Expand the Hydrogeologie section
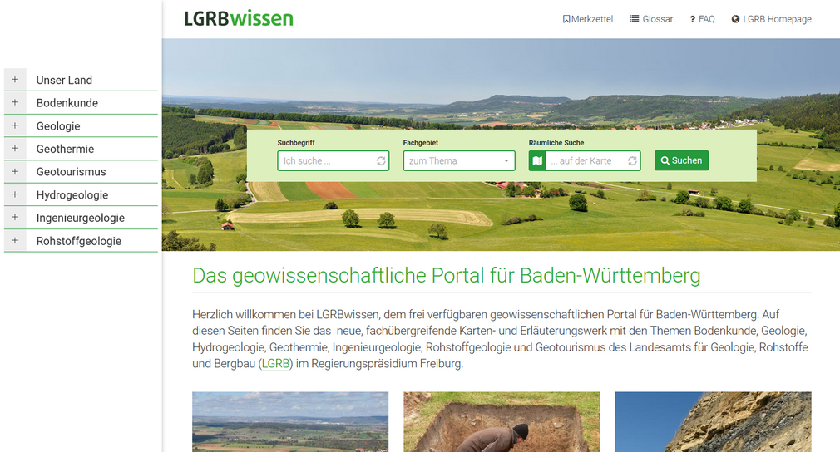The height and width of the screenshot is (452, 840). point(15,194)
